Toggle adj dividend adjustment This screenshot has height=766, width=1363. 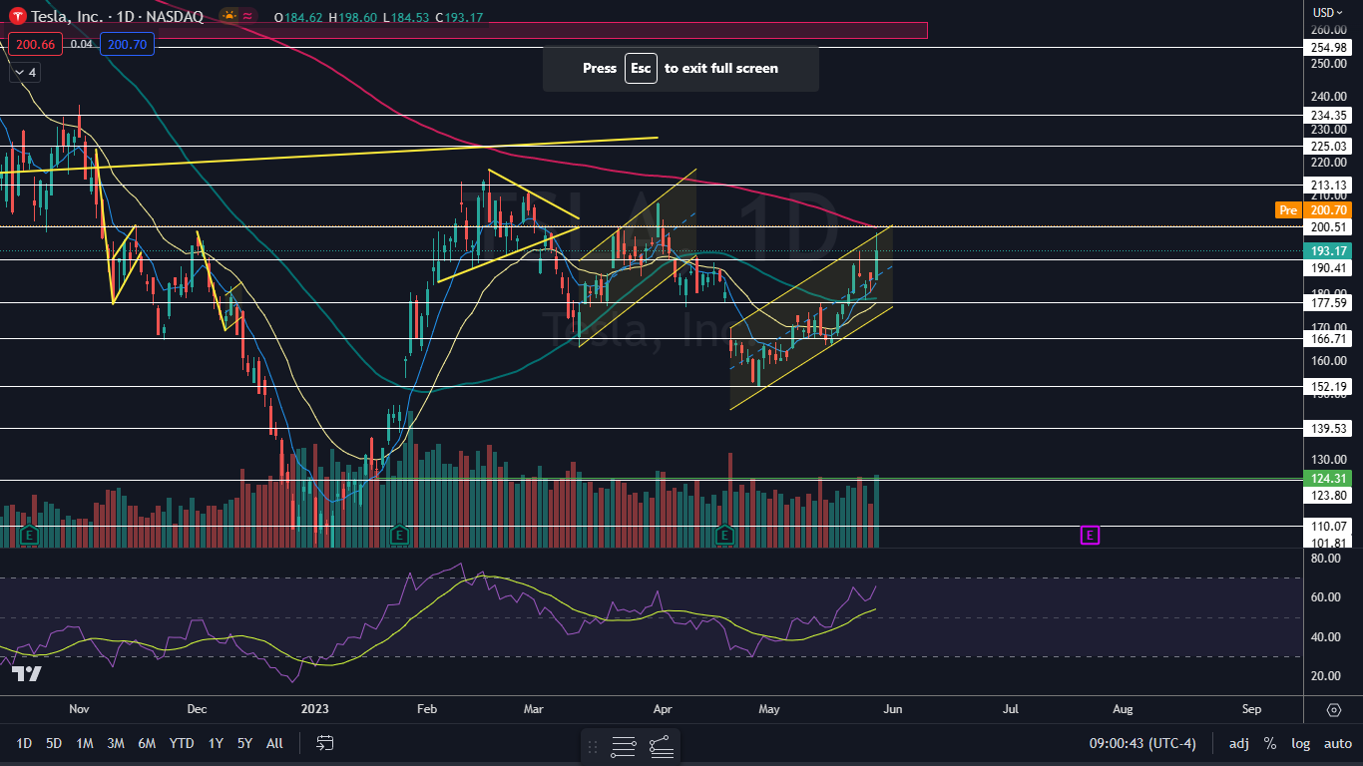[1239, 743]
